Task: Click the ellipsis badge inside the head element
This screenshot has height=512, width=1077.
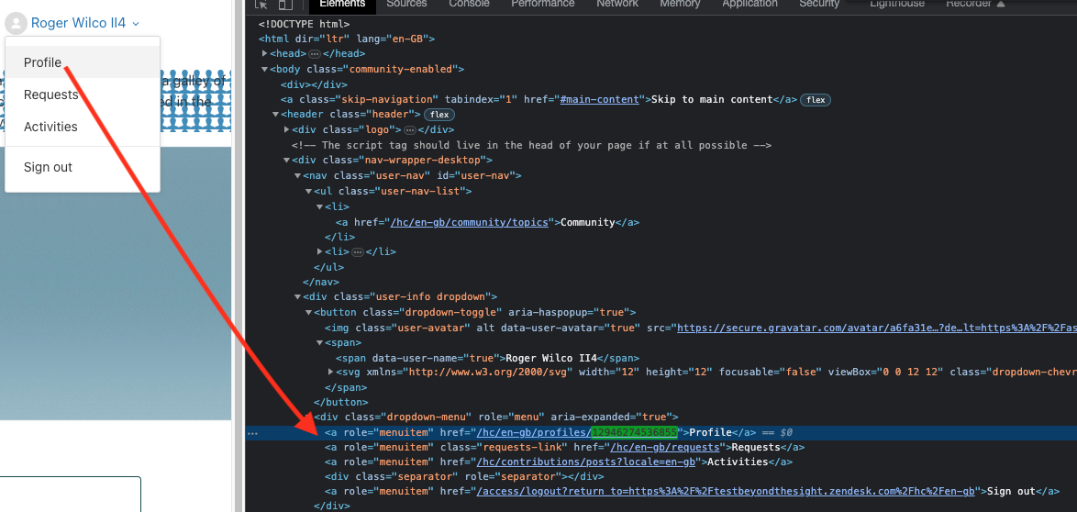Action: (314, 54)
